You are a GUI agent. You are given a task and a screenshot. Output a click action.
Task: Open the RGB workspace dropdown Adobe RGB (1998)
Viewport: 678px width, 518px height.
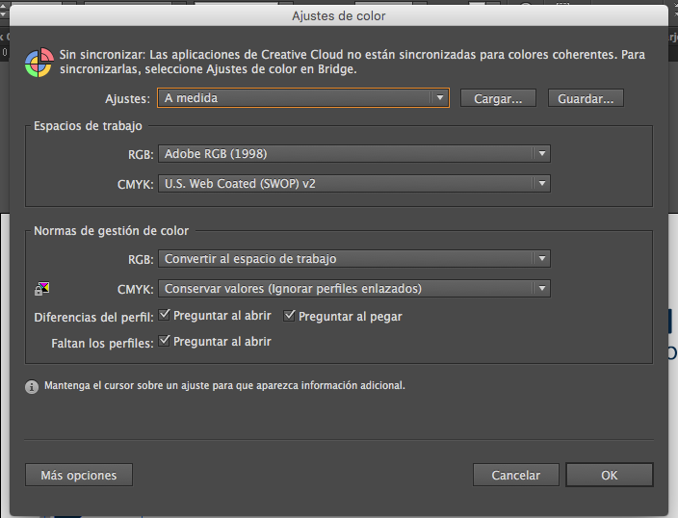pos(354,154)
